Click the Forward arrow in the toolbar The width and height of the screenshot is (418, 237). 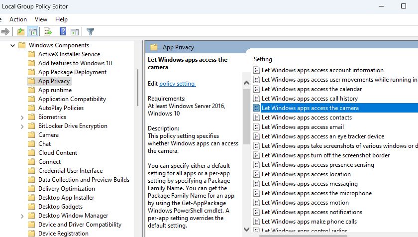point(5,32)
